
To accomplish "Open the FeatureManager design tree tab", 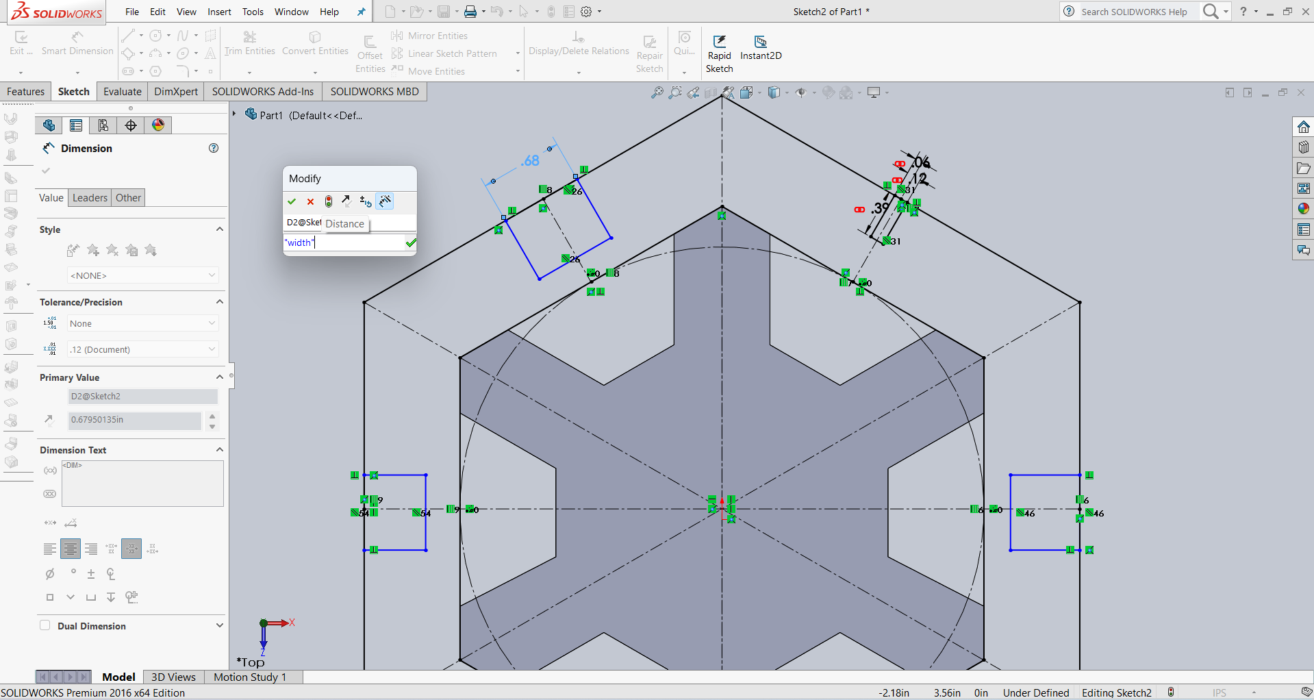I will pos(49,125).
